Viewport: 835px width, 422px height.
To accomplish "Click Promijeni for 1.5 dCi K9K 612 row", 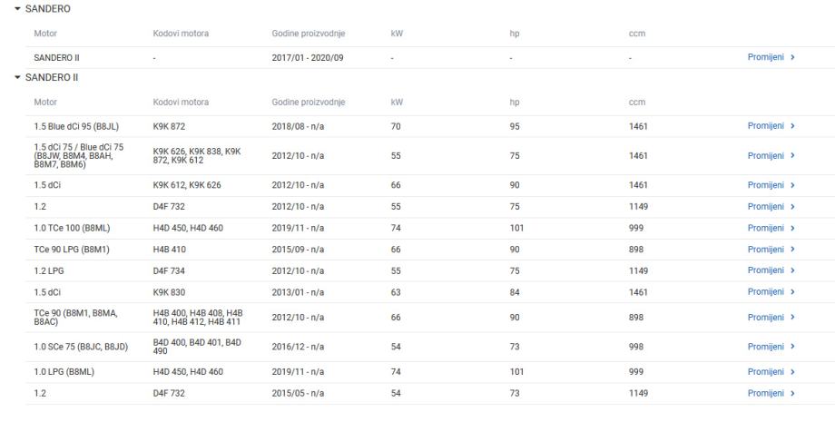I will [767, 185].
